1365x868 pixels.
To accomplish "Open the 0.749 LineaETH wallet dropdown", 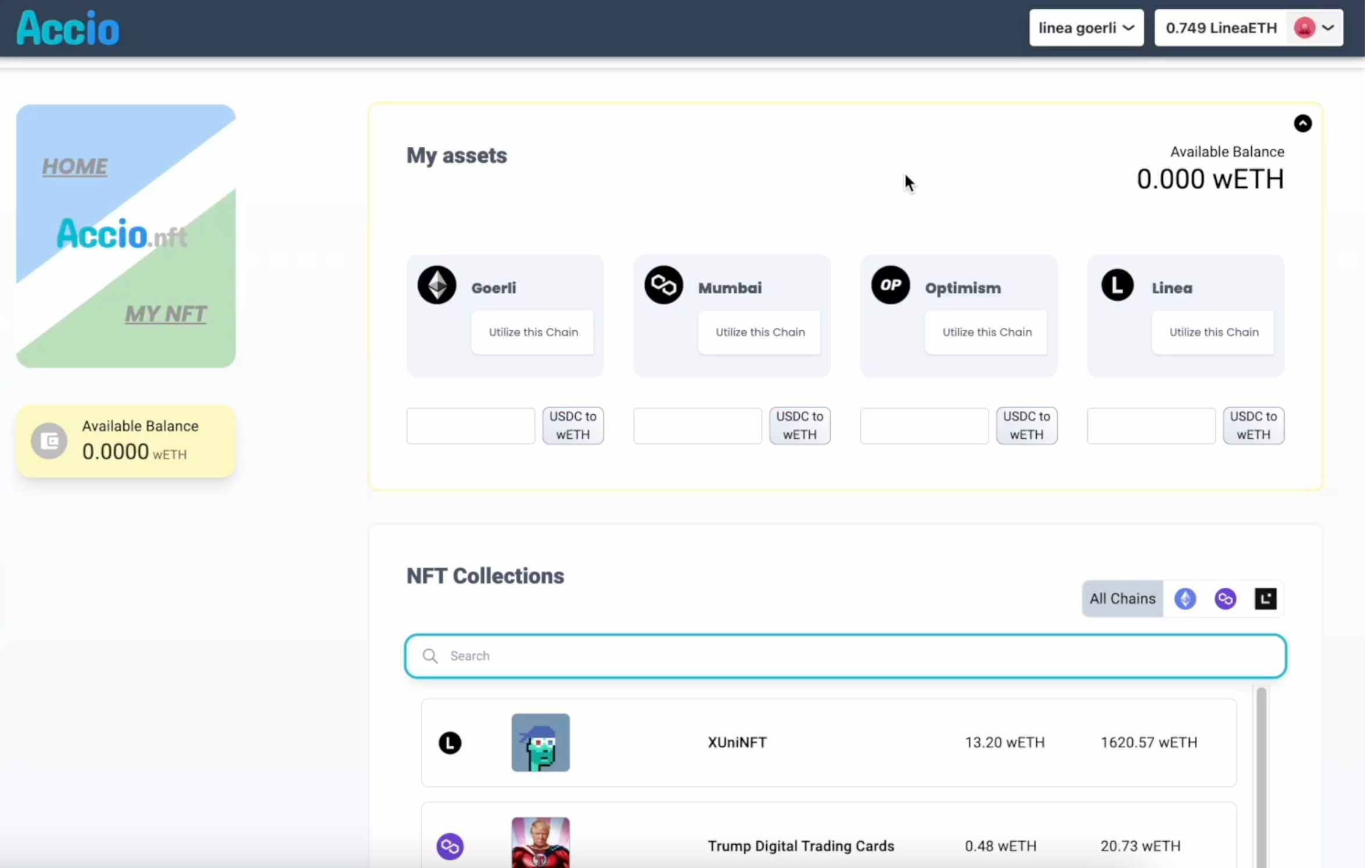I will point(1249,28).
